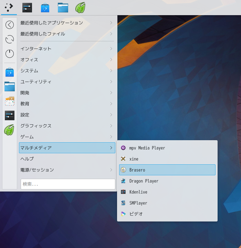The height and width of the screenshot is (248, 241).
Task: Select マルチメディア menu category
Action: coord(67,148)
